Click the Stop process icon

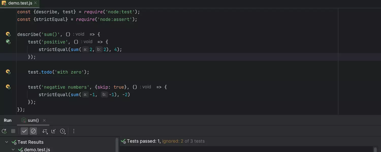tap(13, 131)
